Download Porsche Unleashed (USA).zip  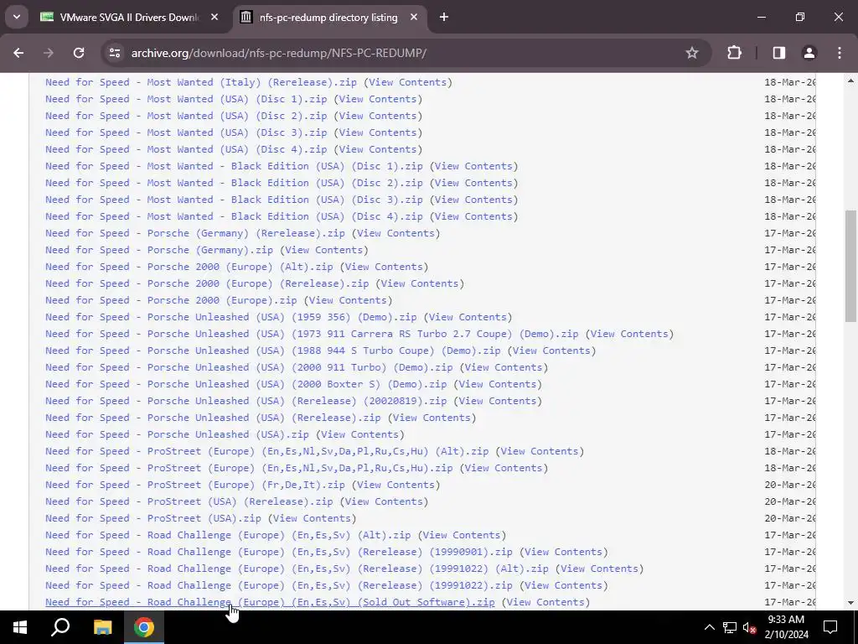[x=178, y=434]
